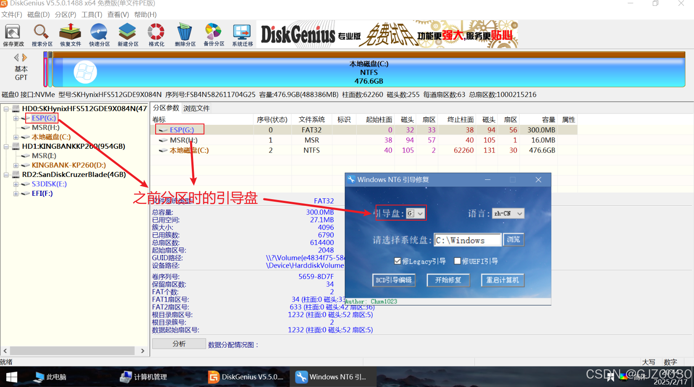
Task: Click the system disk path C:\Windows field
Action: pos(468,240)
